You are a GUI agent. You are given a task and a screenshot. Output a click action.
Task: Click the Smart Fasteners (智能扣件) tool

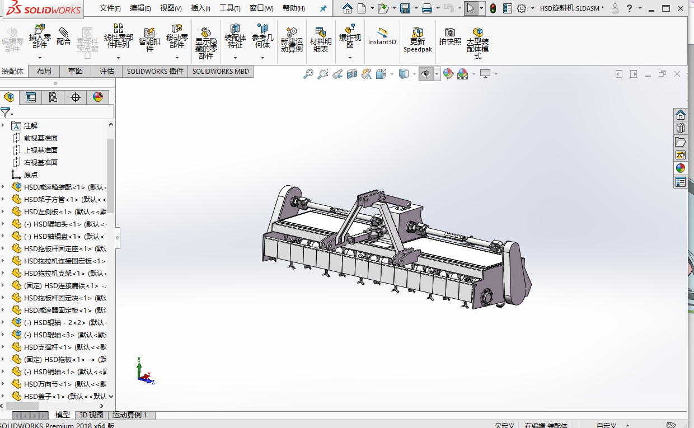tap(149, 39)
